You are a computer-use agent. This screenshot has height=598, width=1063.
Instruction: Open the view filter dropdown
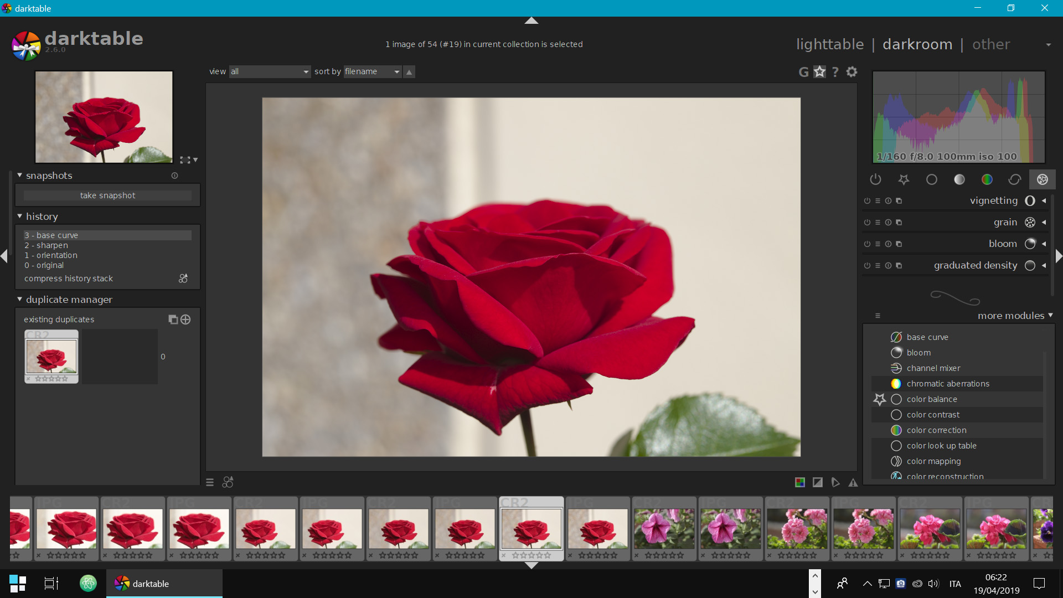click(x=270, y=72)
